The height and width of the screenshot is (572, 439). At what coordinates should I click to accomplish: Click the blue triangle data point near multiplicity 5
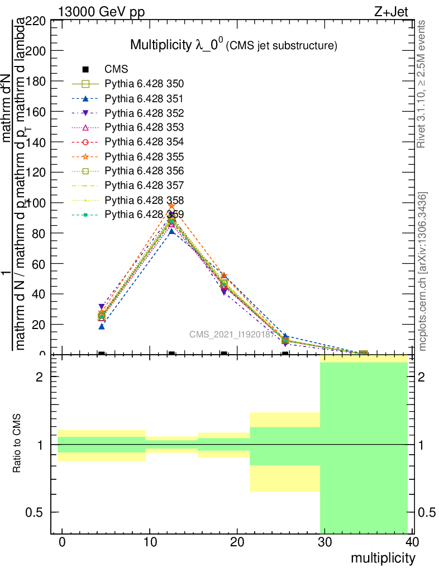point(102,327)
